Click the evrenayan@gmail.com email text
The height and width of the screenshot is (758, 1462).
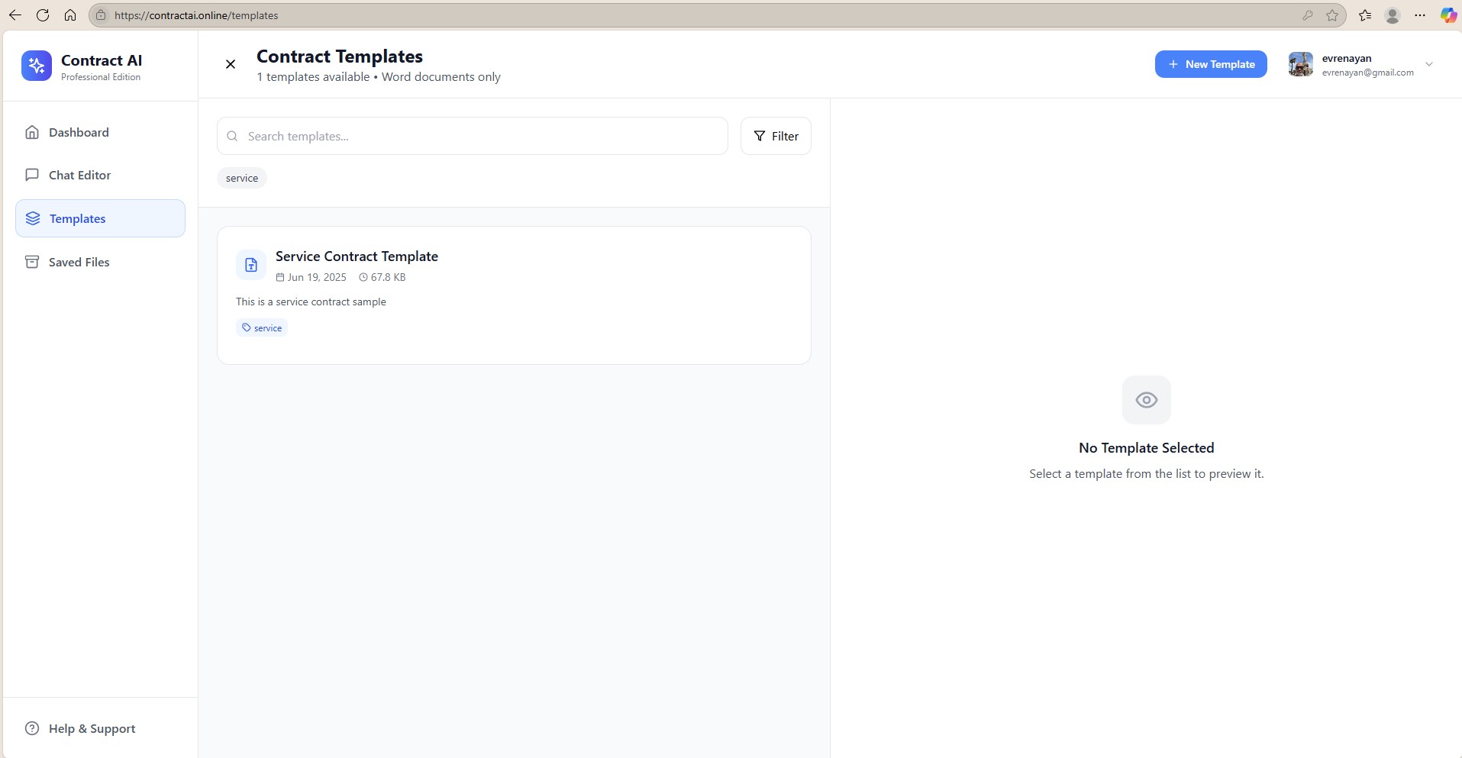point(1367,73)
